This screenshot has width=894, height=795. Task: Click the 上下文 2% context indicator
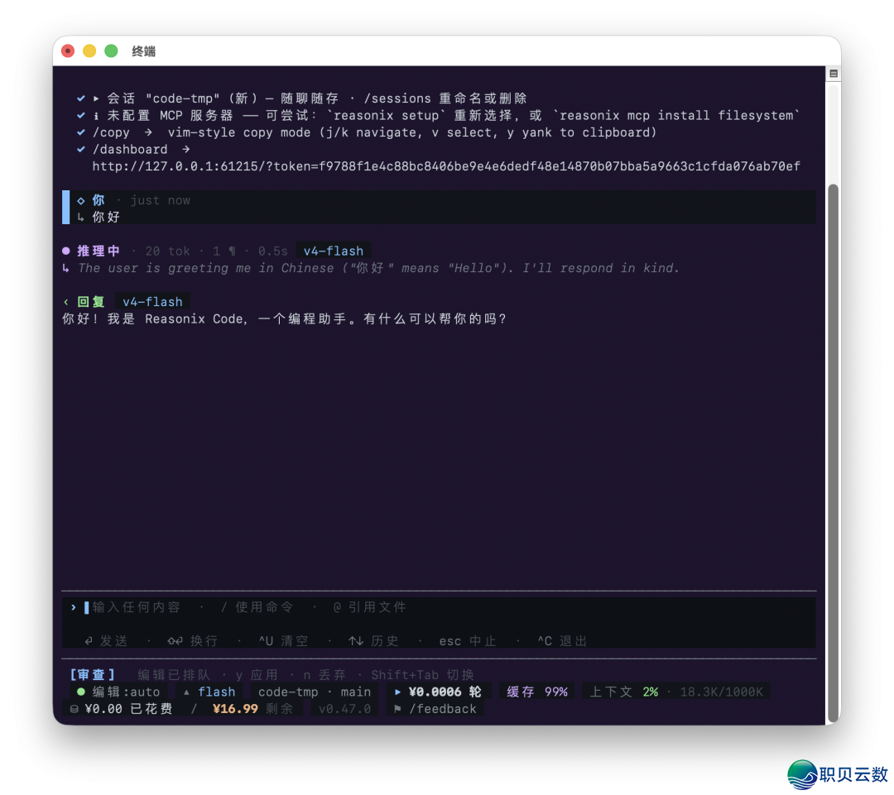point(624,692)
